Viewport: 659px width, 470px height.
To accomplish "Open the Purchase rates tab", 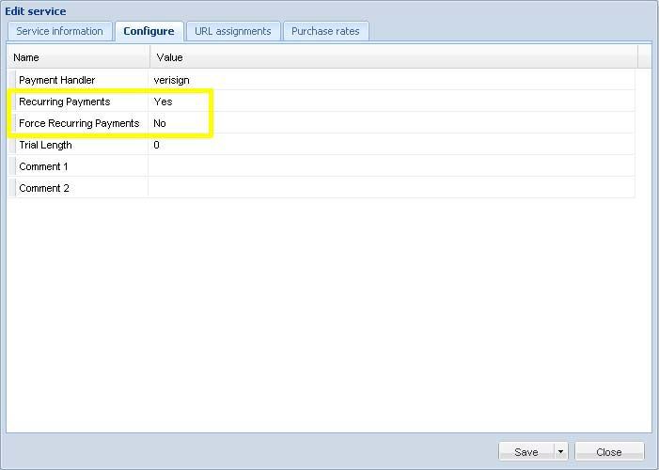I will [325, 32].
